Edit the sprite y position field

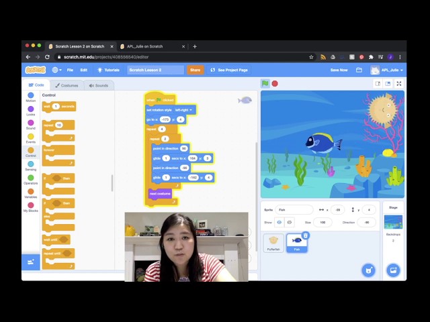tap(369, 210)
